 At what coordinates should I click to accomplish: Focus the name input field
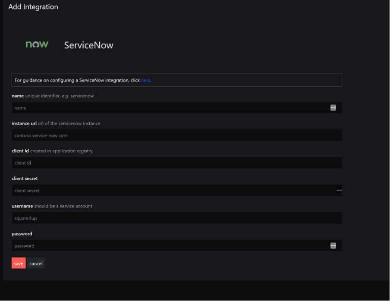[176, 108]
